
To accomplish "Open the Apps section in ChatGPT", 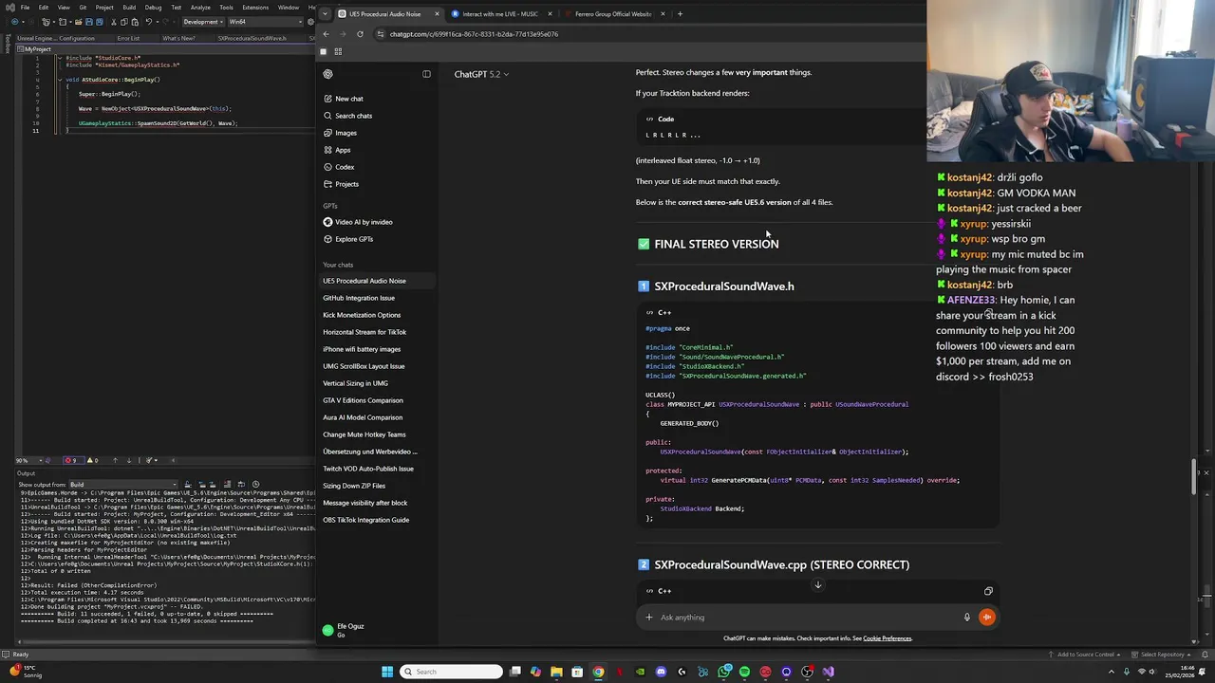I will pos(376,150).
